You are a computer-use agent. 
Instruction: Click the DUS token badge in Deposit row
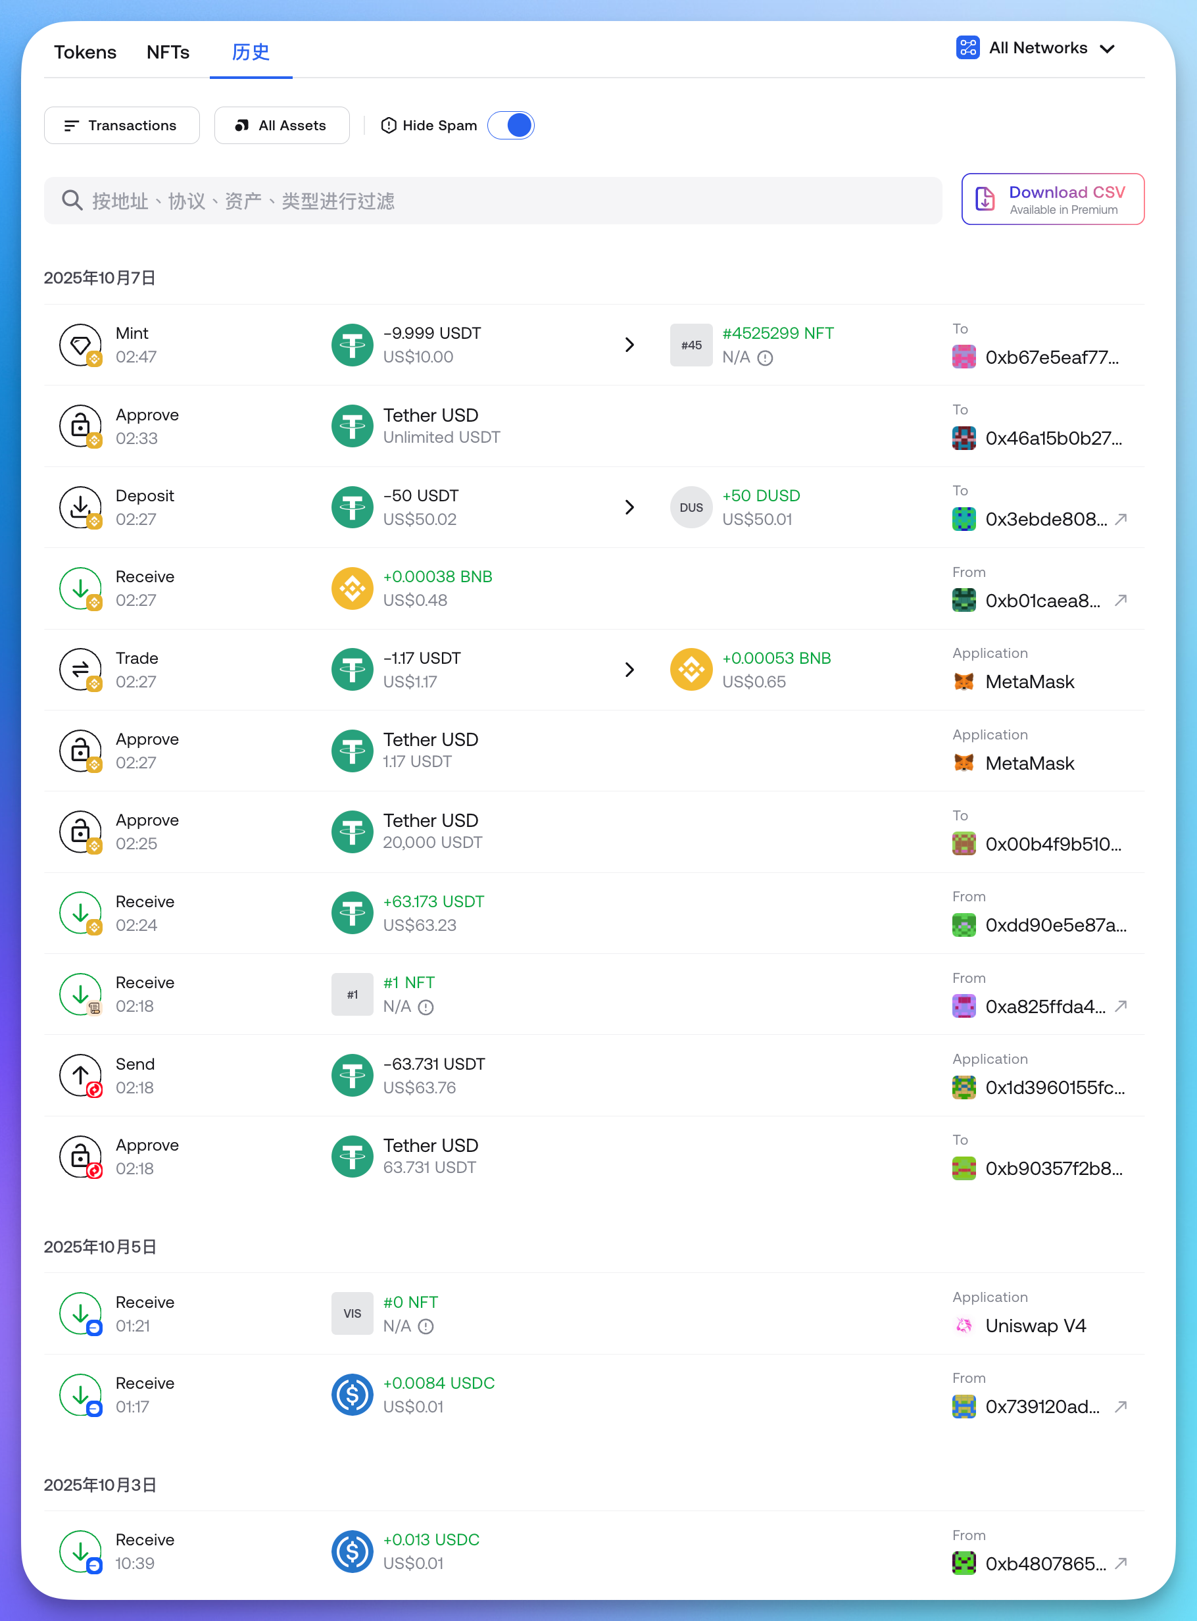point(691,507)
